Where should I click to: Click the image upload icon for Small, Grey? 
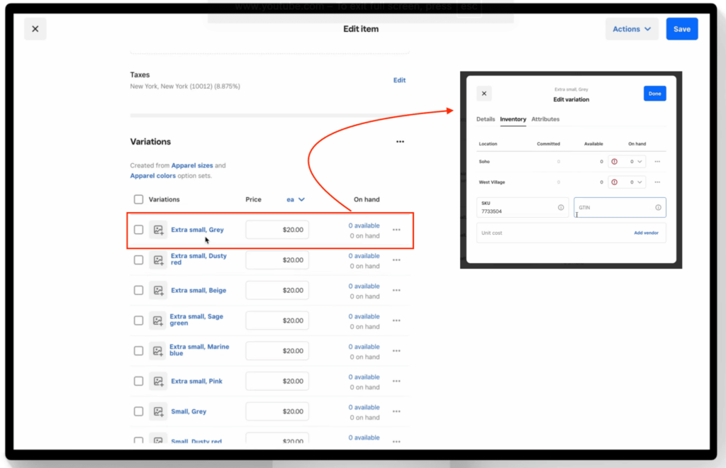pyautogui.click(x=158, y=411)
